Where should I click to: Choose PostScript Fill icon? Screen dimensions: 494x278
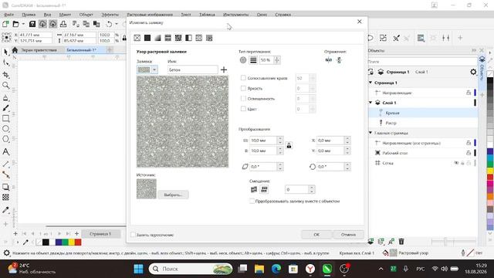(209, 38)
